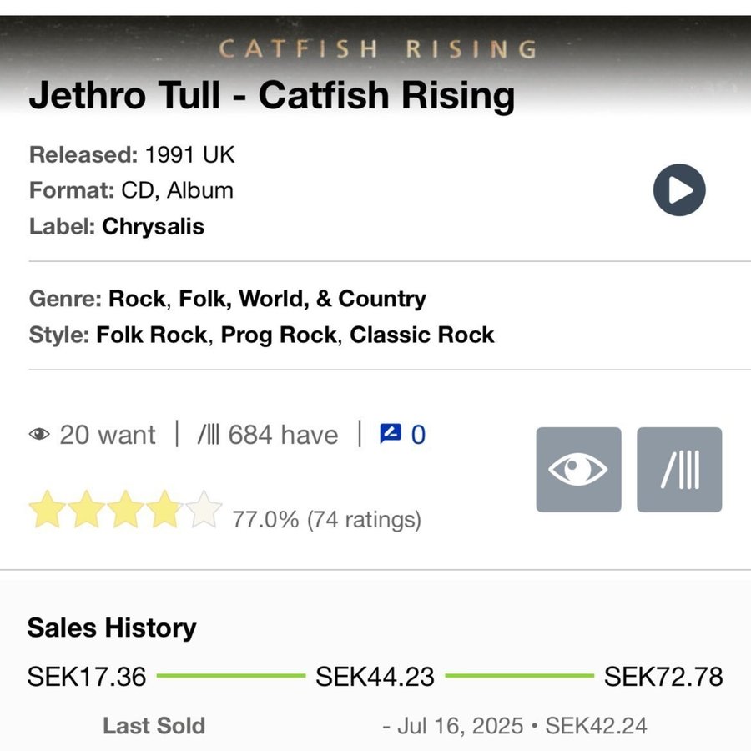Viewport: 751px width, 751px height.
Task: Click the small eye icon beside 20 want
Action: pos(39,435)
